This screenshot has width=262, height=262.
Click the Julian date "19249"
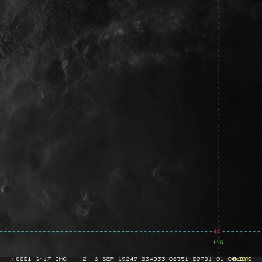tap(128, 259)
